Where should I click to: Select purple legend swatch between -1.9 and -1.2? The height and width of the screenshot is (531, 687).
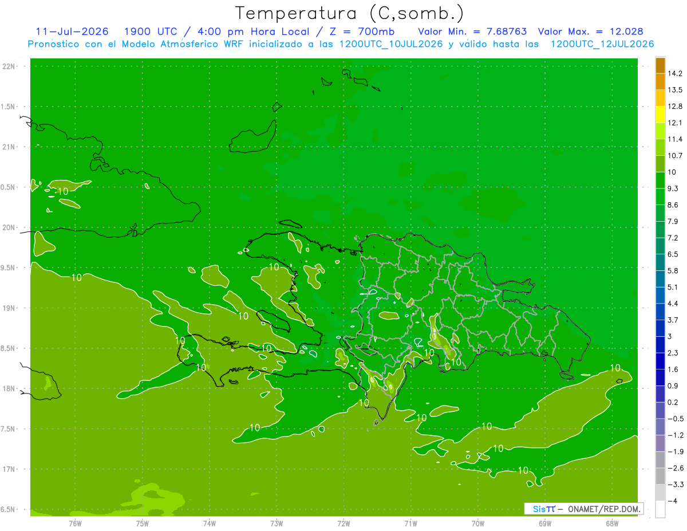[660, 443]
